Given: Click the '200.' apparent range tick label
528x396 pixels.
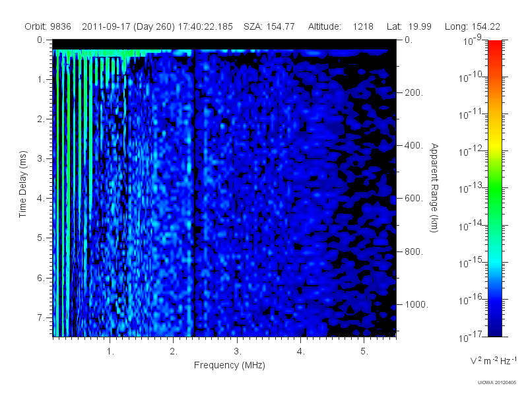Looking at the screenshot, I should (414, 92).
